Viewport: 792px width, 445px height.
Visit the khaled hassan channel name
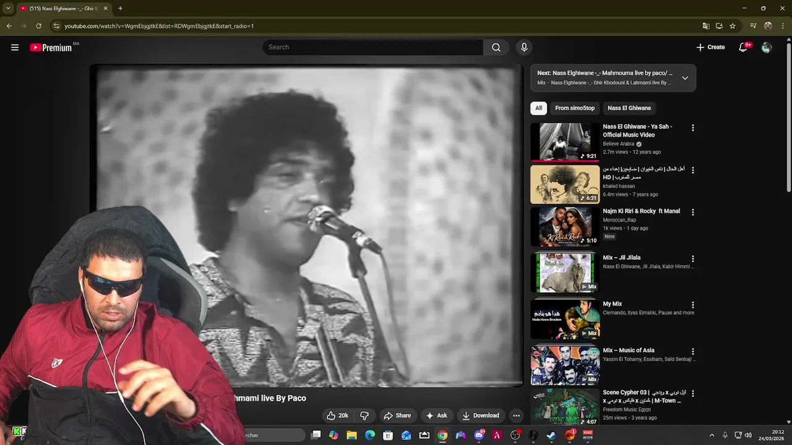tap(619, 186)
